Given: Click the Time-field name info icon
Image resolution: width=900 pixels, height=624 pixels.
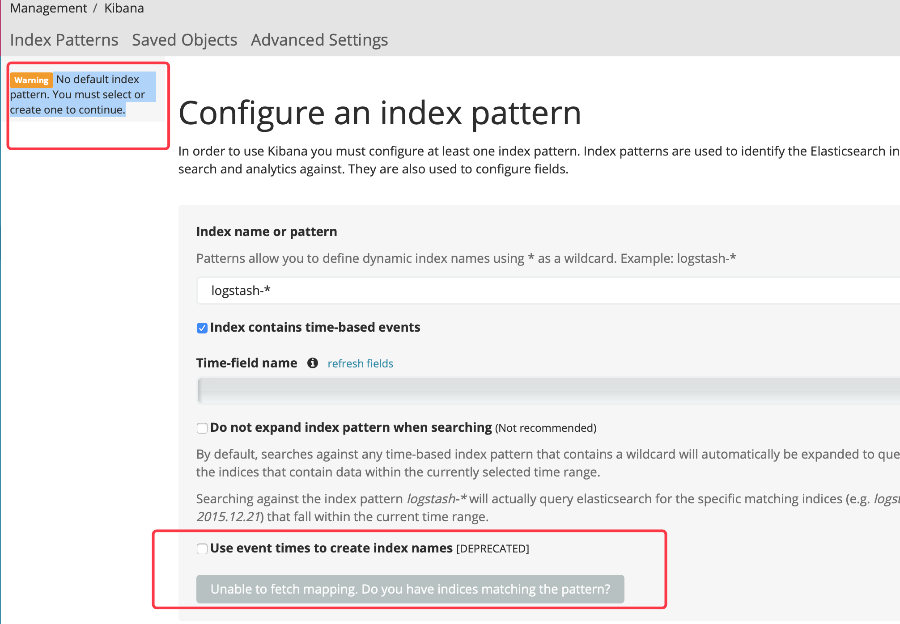Looking at the screenshot, I should [312, 363].
